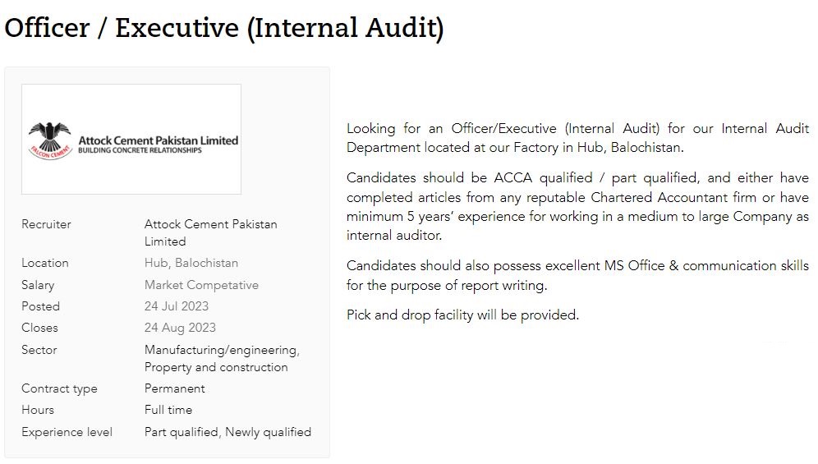Click the closing date 24 Aug 2023
This screenshot has width=818, height=464.
(x=180, y=328)
